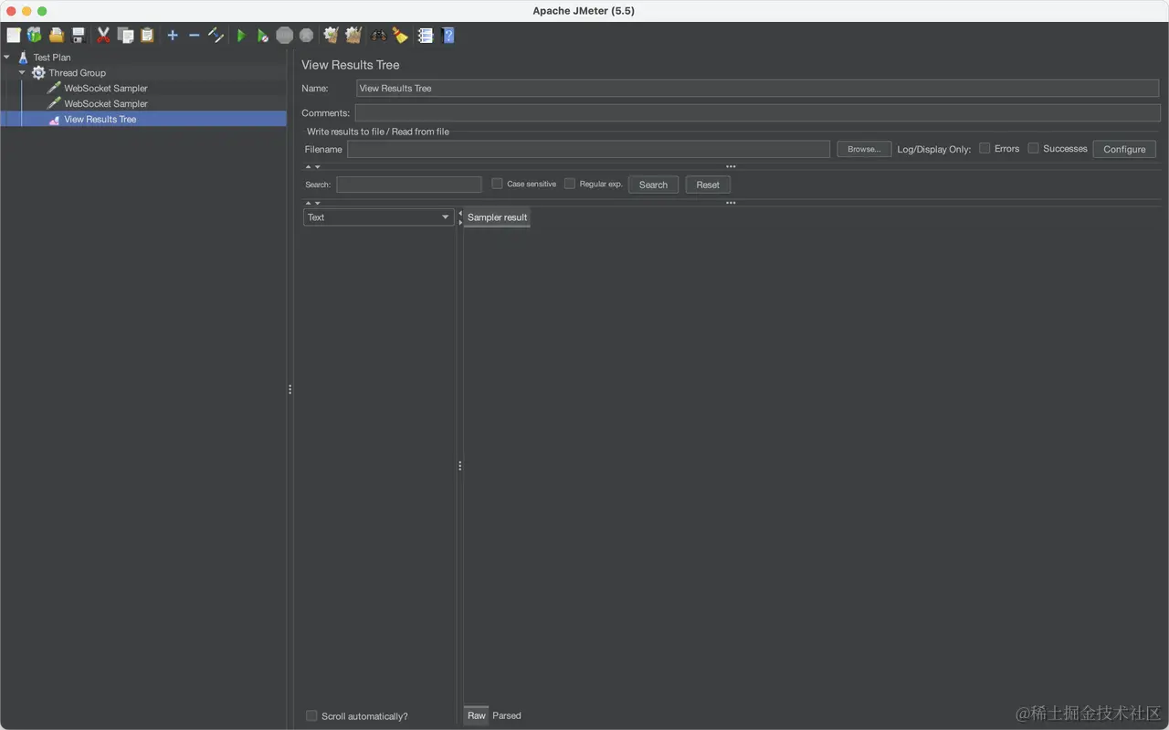Viewport: 1169px width, 730px height.
Task: Focus the Comments input field
Action: click(757, 112)
